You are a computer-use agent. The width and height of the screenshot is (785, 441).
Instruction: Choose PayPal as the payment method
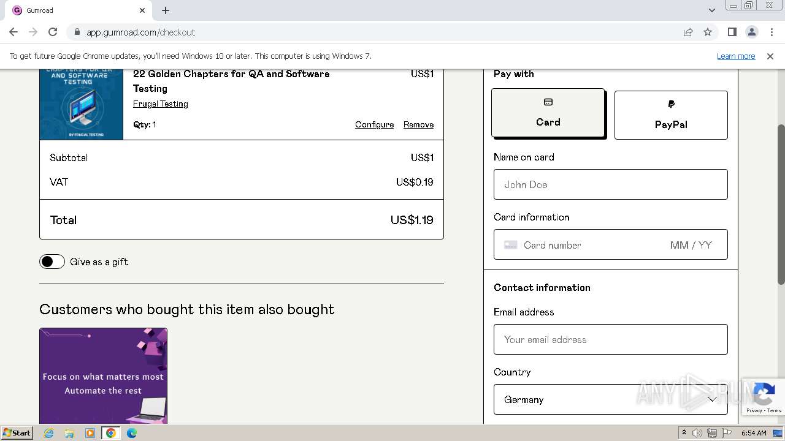(671, 115)
